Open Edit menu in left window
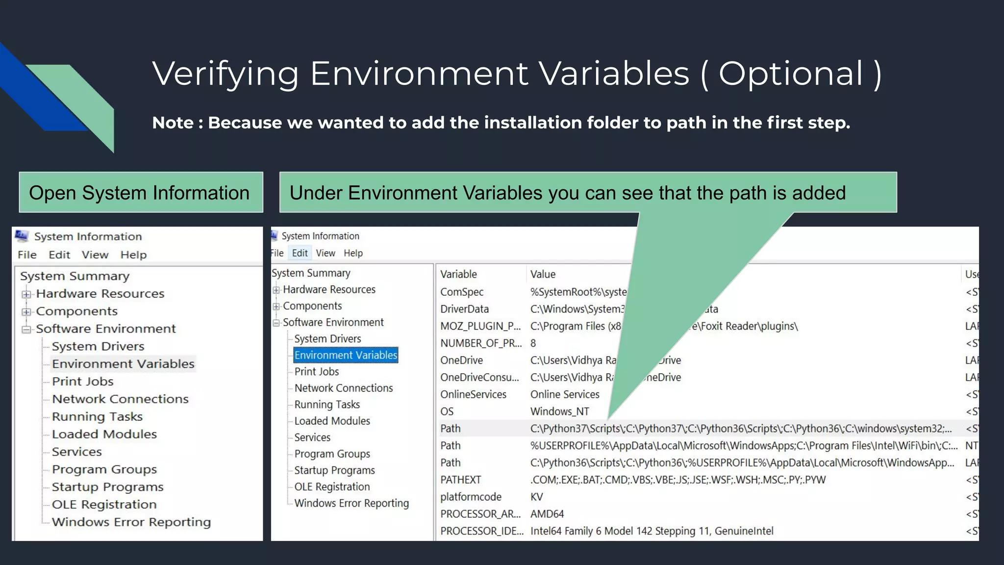Viewport: 1004px width, 565px height. pos(59,255)
